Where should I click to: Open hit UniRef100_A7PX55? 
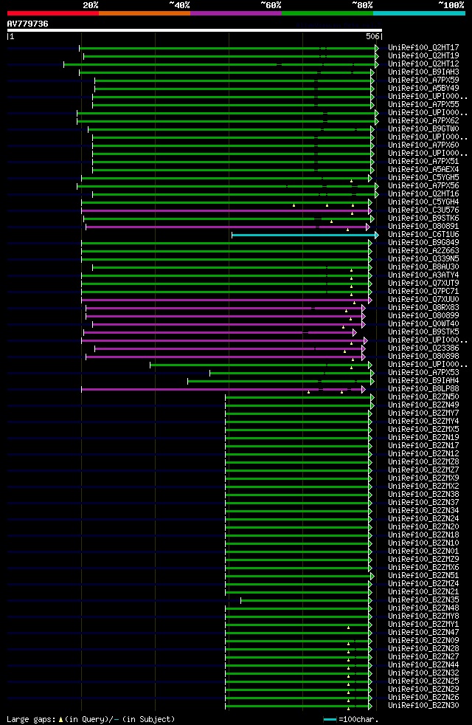[423, 105]
